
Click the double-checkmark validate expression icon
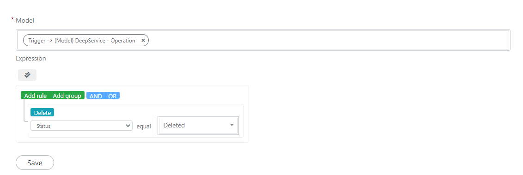point(27,75)
